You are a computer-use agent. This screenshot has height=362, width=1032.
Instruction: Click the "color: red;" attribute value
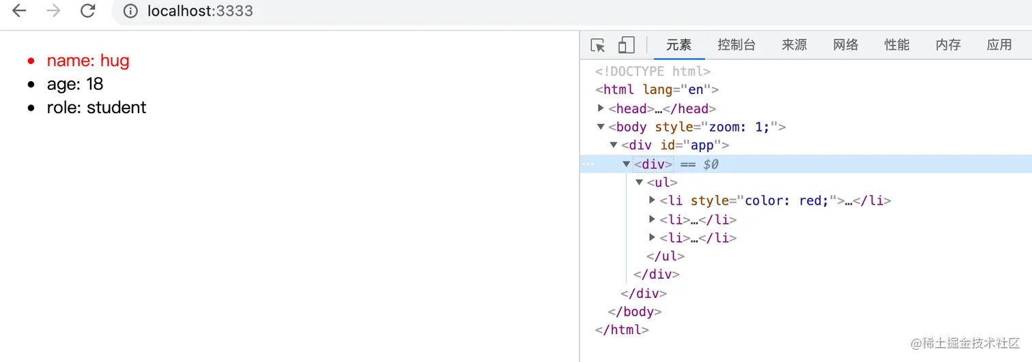click(786, 200)
